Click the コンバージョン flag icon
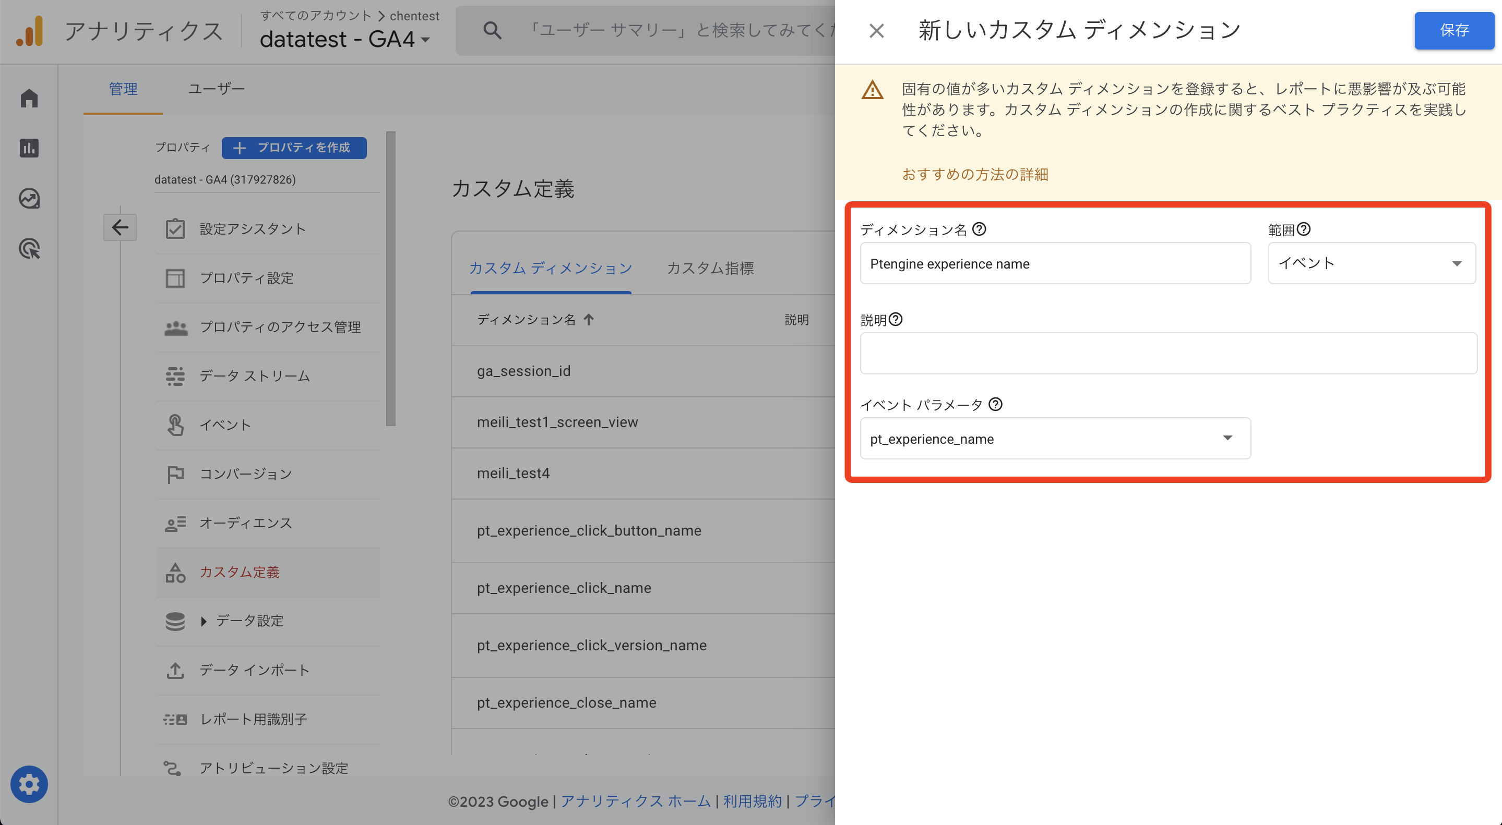Image resolution: width=1502 pixels, height=825 pixels. click(175, 474)
